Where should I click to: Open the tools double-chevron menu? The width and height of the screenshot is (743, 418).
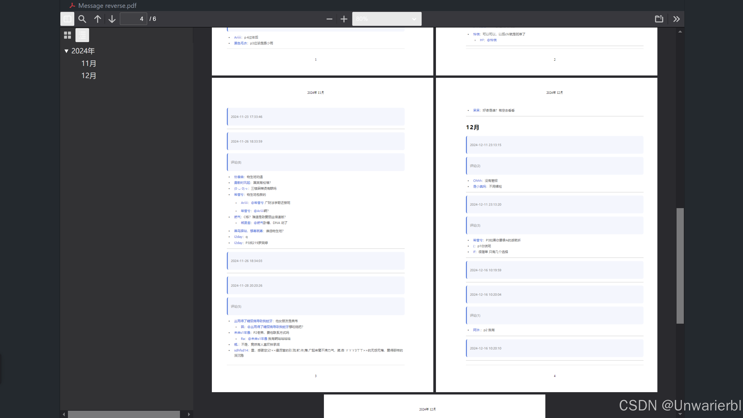(677, 19)
